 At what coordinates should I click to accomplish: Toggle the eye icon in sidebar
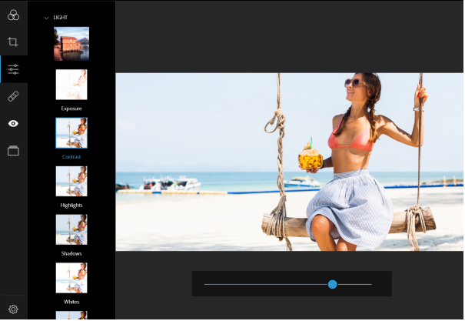[13, 124]
